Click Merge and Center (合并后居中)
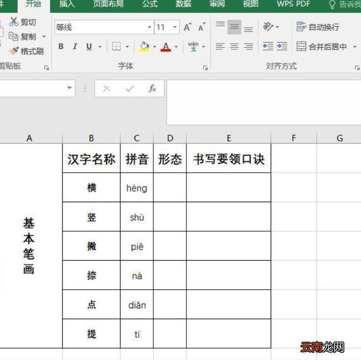This screenshot has height=360, width=361. (x=322, y=47)
